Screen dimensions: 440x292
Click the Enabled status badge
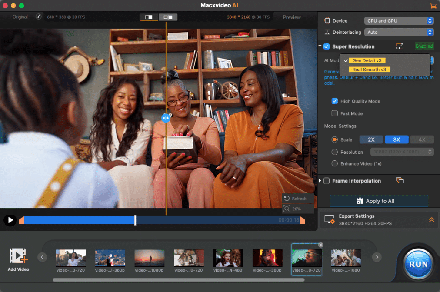424,46
